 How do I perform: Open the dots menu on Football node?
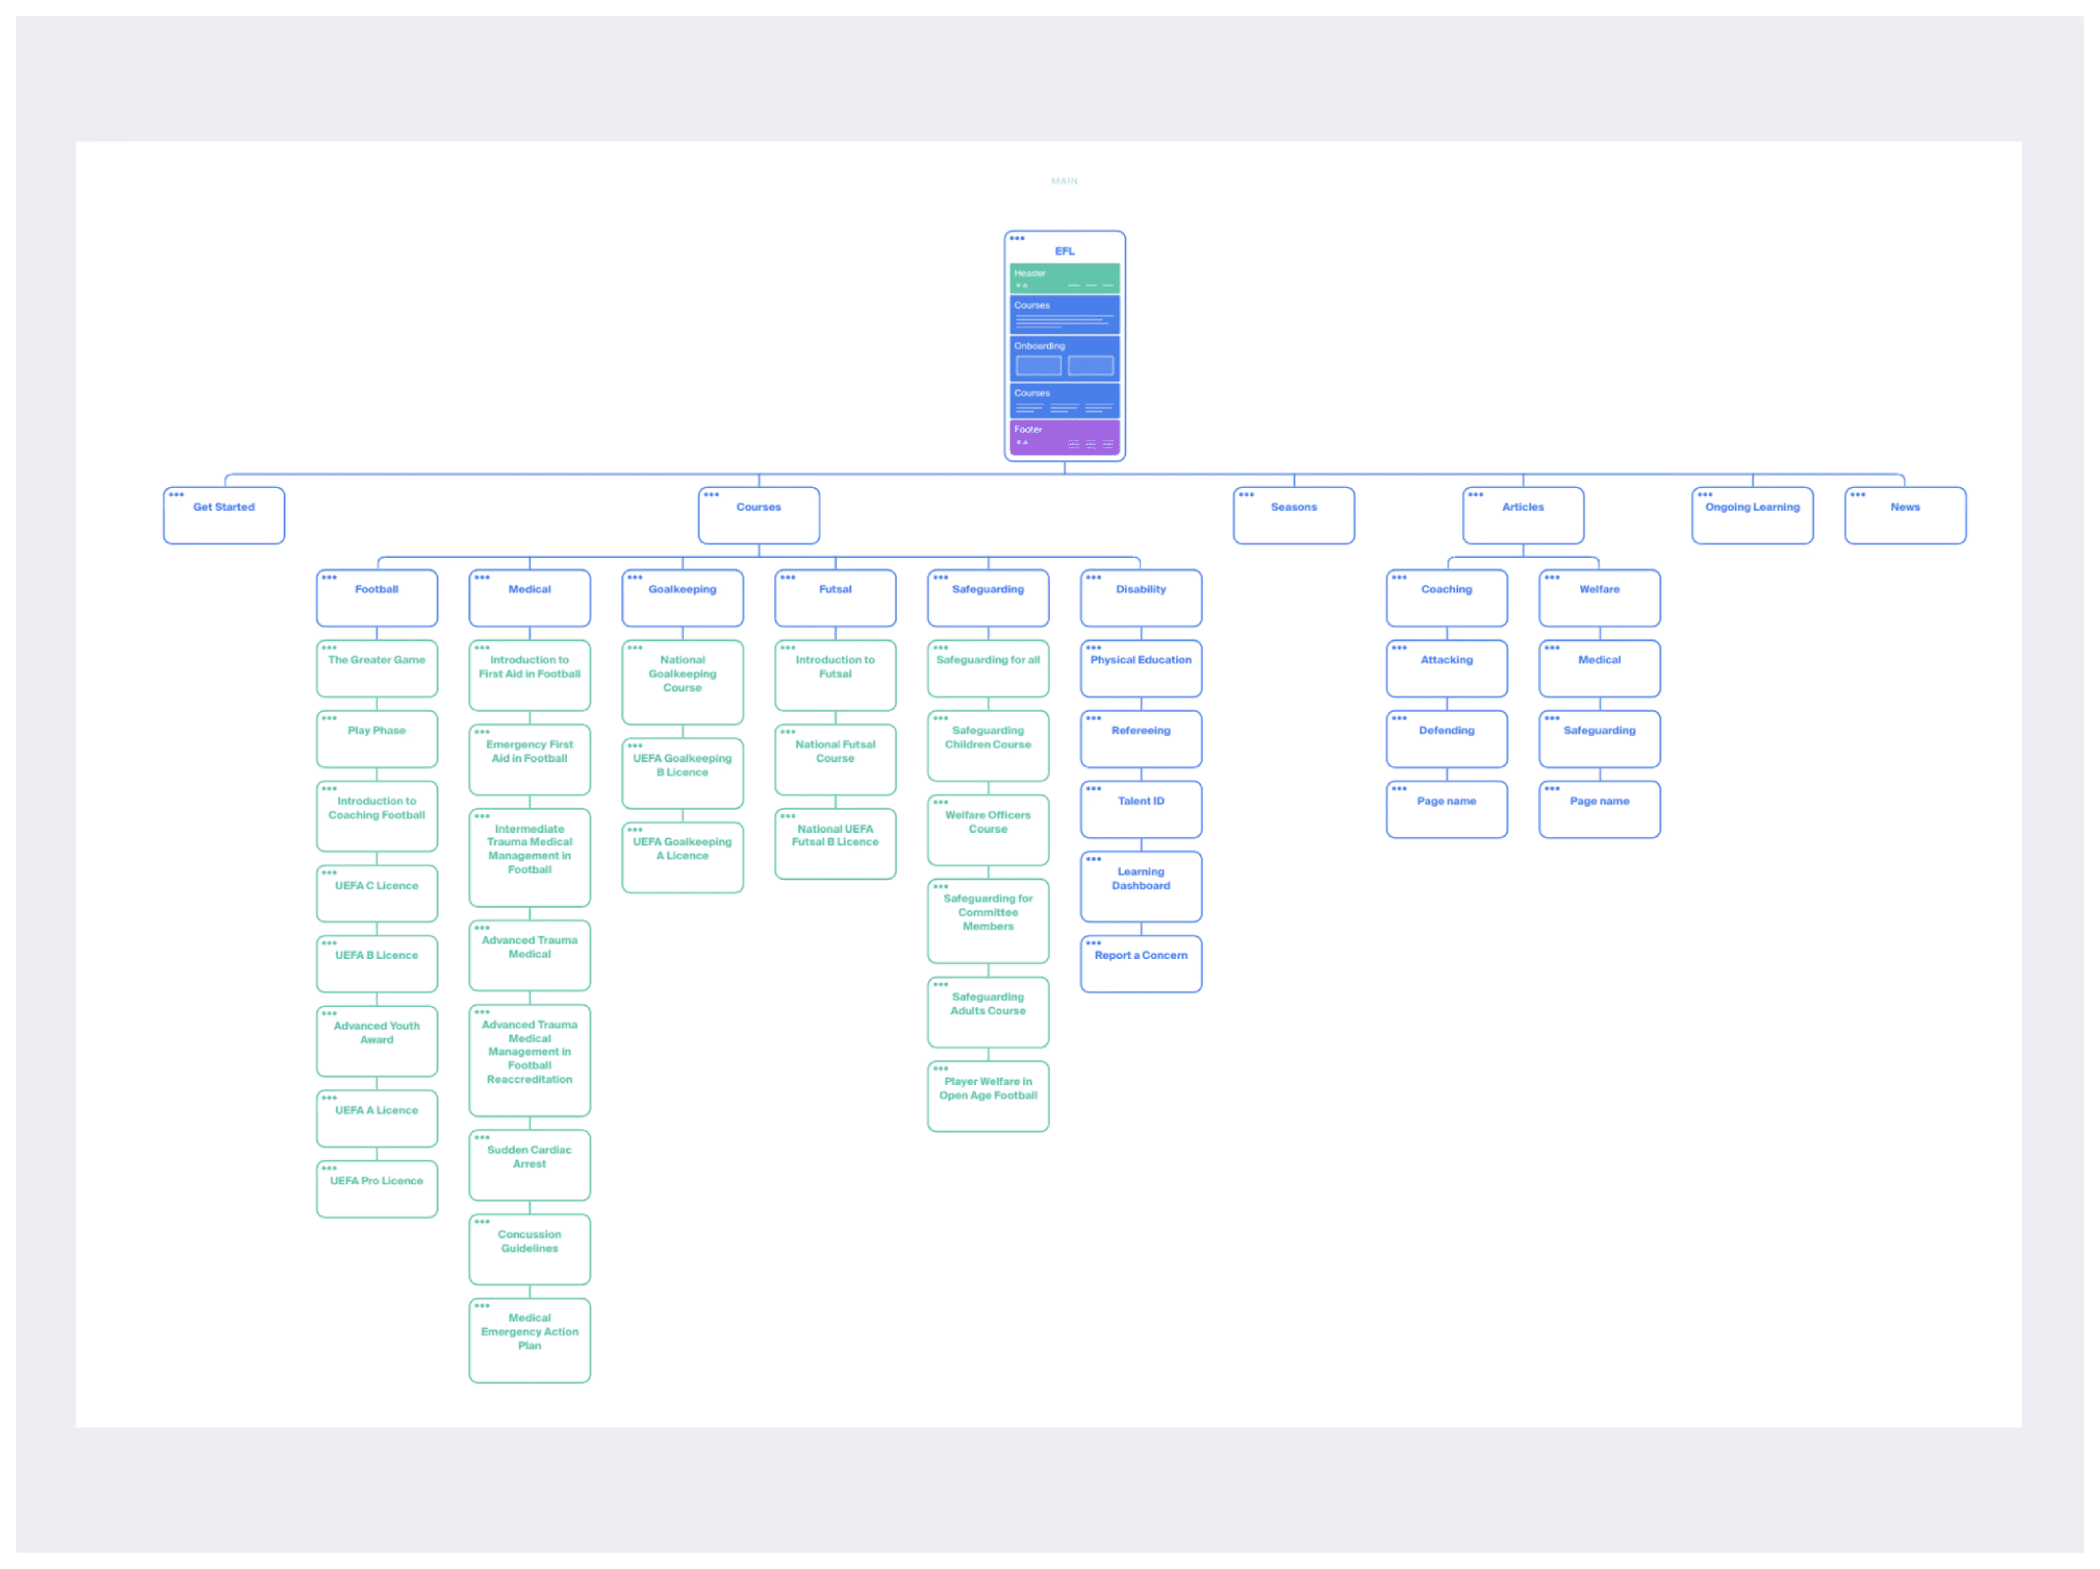coord(329,577)
